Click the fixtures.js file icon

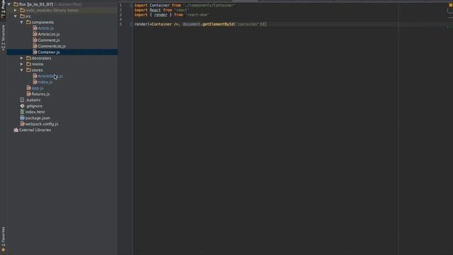coord(28,94)
